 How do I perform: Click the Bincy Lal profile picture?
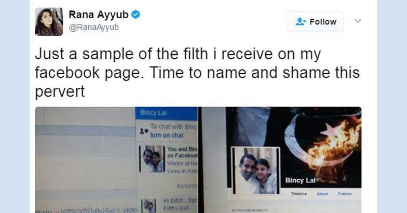256,170
